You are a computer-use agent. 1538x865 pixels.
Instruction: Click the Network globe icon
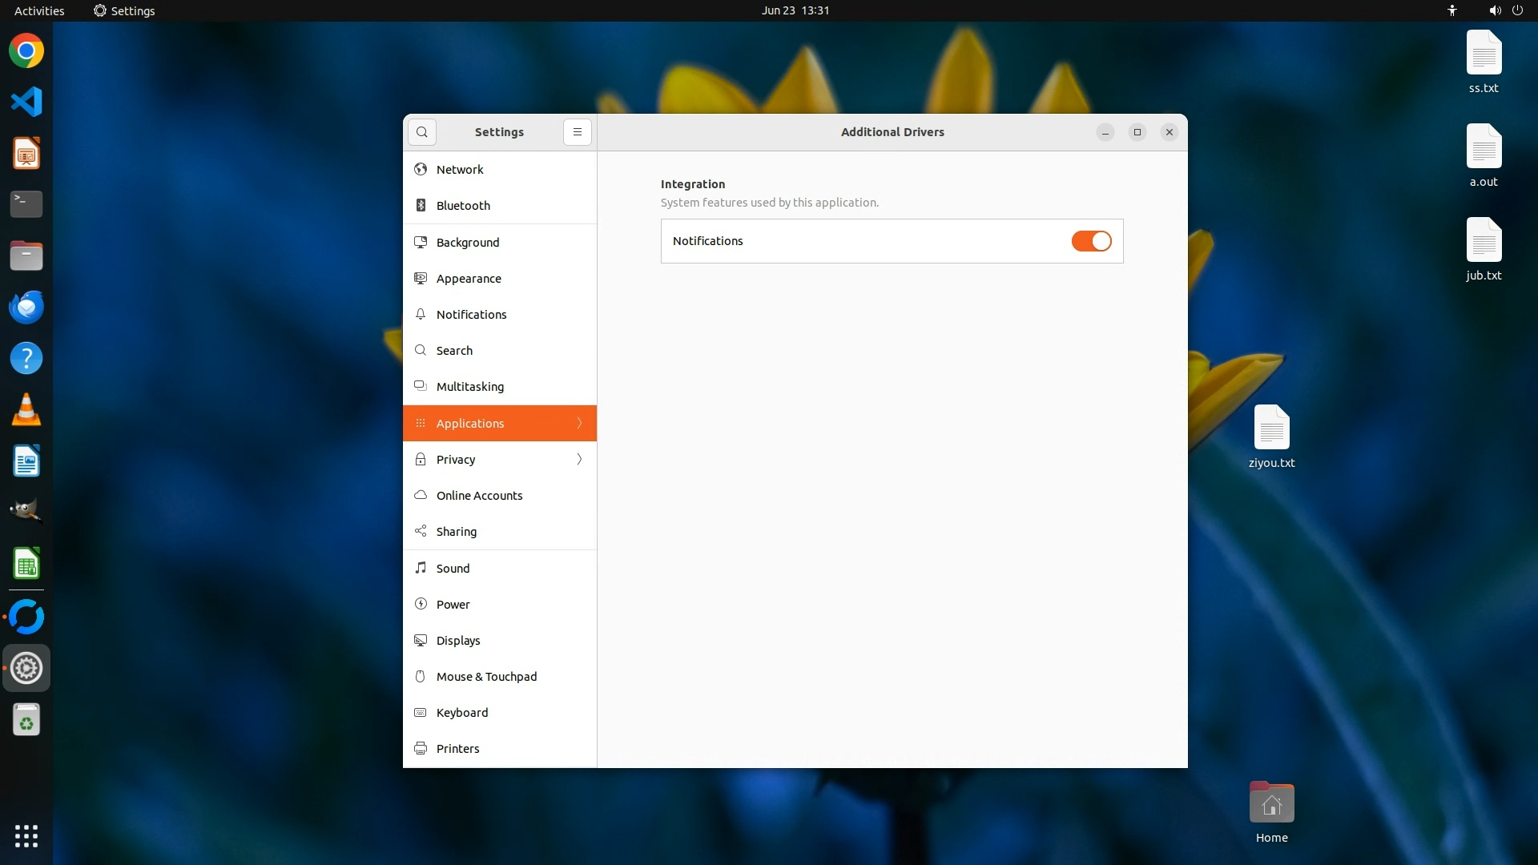tap(421, 170)
